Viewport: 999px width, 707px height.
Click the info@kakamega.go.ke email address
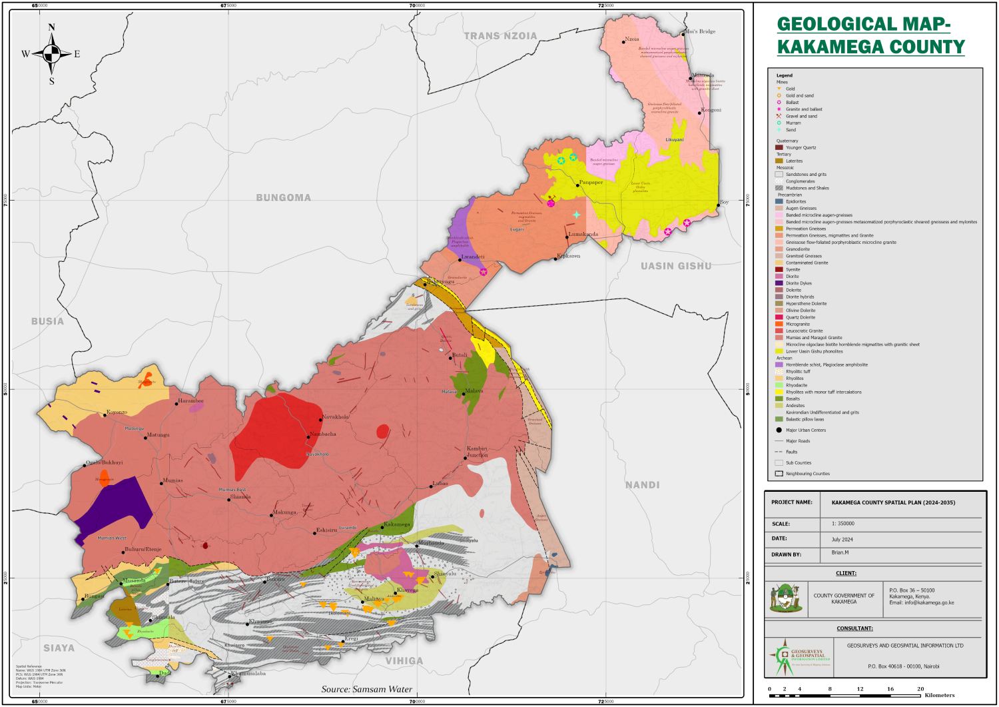[x=930, y=602]
